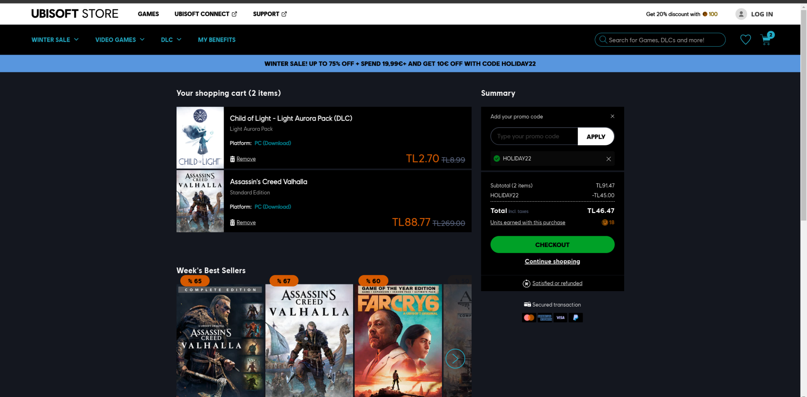Click the Support external link icon
The width and height of the screenshot is (807, 397).
284,14
